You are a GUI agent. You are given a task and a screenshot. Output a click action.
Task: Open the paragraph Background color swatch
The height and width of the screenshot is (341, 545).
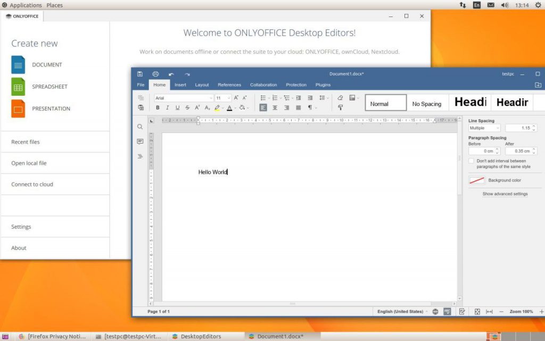point(476,180)
